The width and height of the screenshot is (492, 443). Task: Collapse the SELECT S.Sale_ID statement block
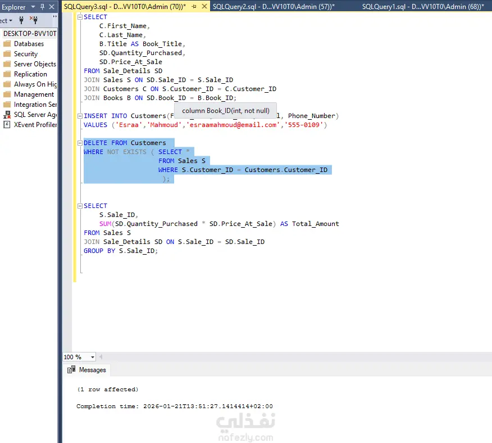[80, 206]
